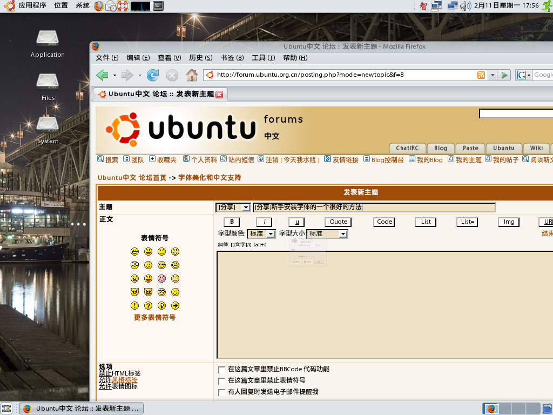Viewport: 553px width, 415px height.
Task: Click the stop loading button
Action: click(x=172, y=75)
